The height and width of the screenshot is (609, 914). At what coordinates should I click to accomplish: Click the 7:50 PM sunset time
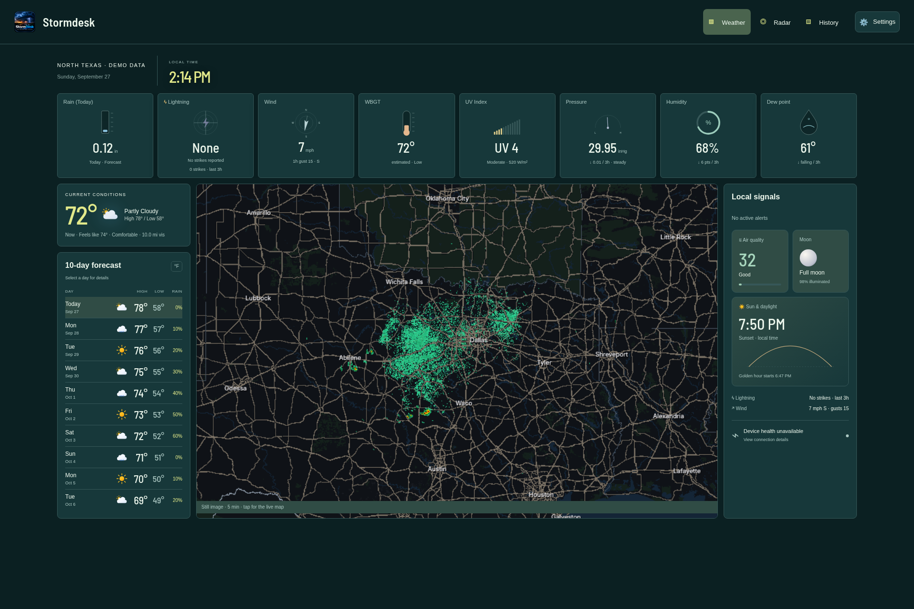(x=762, y=324)
